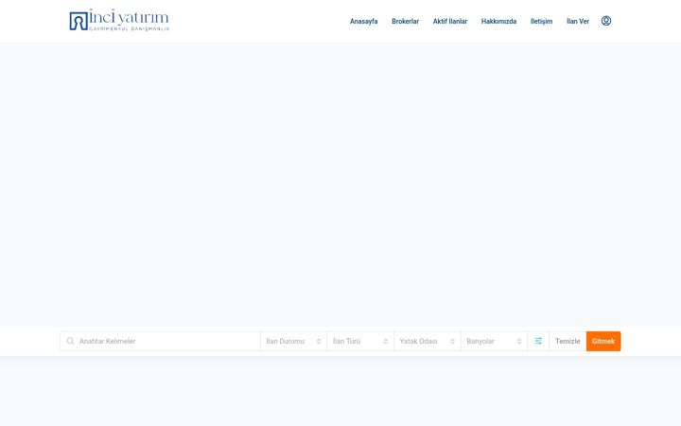Click the orange Gitmek button
The width and height of the screenshot is (681, 426).
(603, 341)
